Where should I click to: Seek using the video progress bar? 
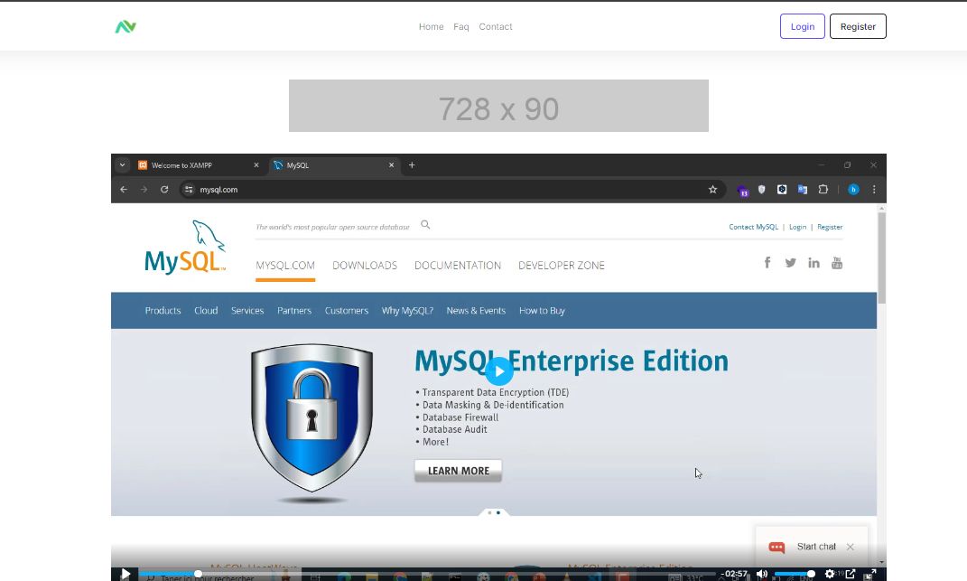[x=427, y=574]
